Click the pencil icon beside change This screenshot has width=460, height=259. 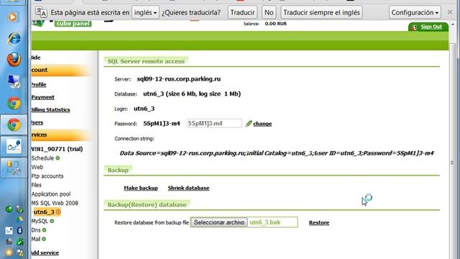(249, 124)
